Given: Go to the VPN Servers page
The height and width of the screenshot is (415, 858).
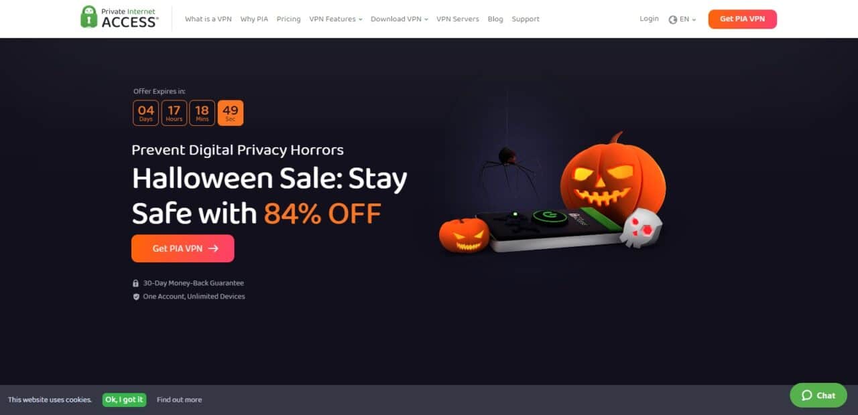Looking at the screenshot, I should [457, 19].
